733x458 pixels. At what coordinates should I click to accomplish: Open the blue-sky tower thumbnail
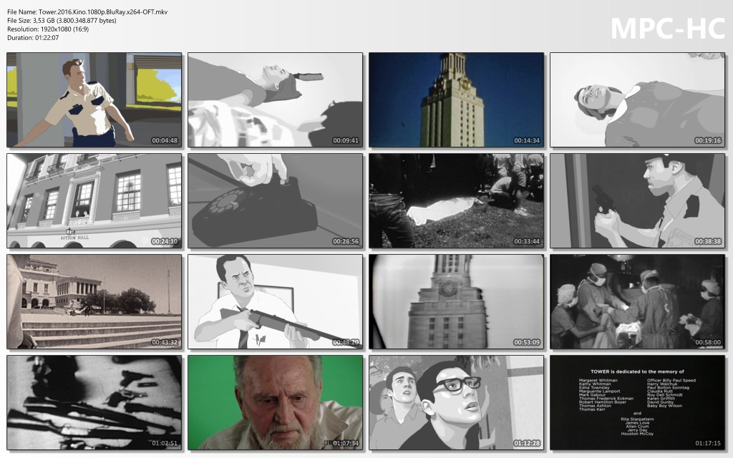pos(456,99)
